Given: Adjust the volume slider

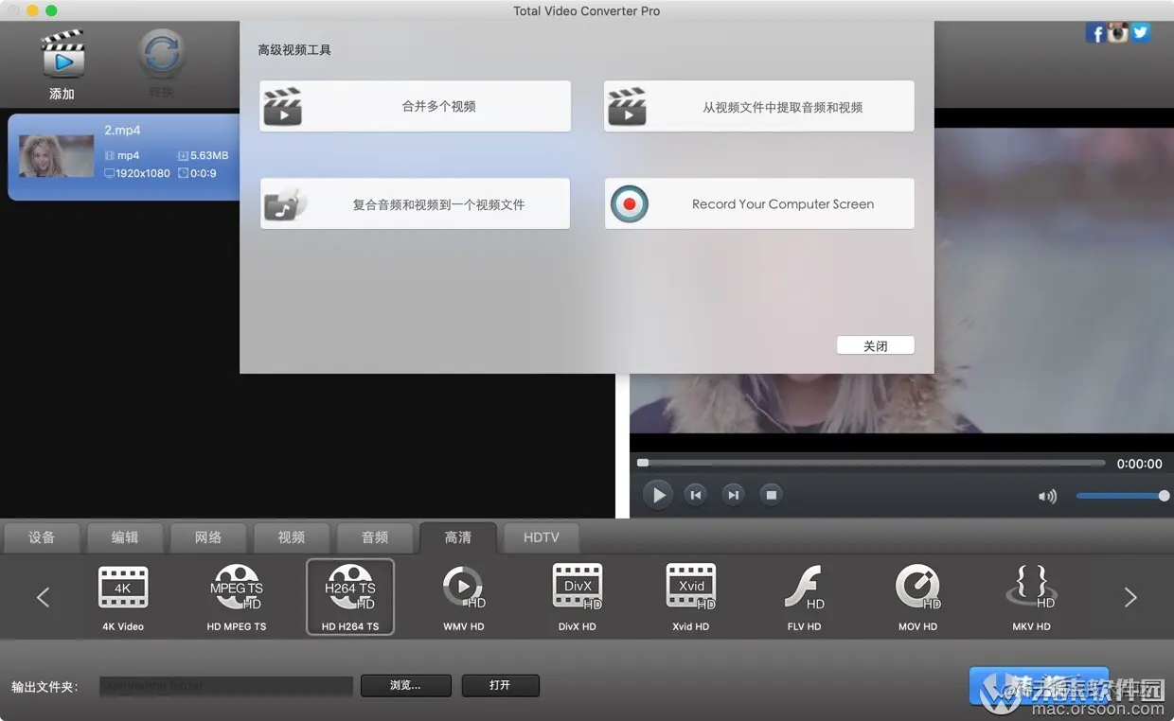Looking at the screenshot, I should (x=1122, y=496).
